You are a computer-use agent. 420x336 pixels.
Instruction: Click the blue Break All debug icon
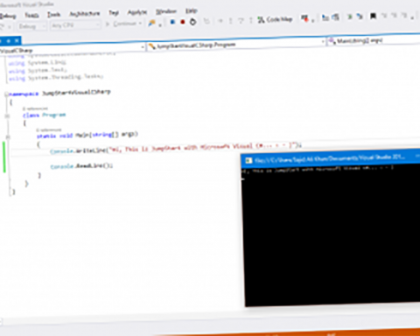click(x=172, y=22)
